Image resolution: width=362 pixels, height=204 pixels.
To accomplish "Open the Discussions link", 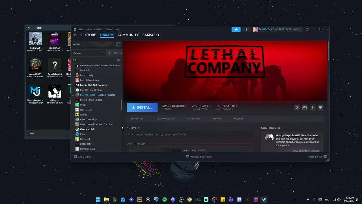I will coord(194,118).
